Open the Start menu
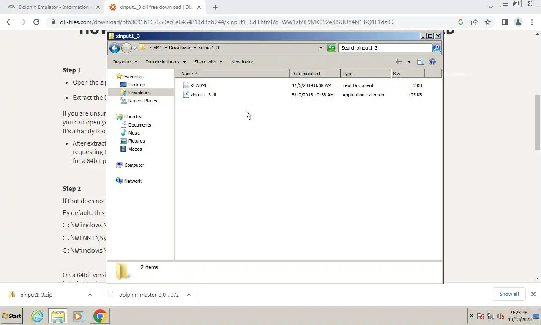Image resolution: width=541 pixels, height=325 pixels. point(12,316)
